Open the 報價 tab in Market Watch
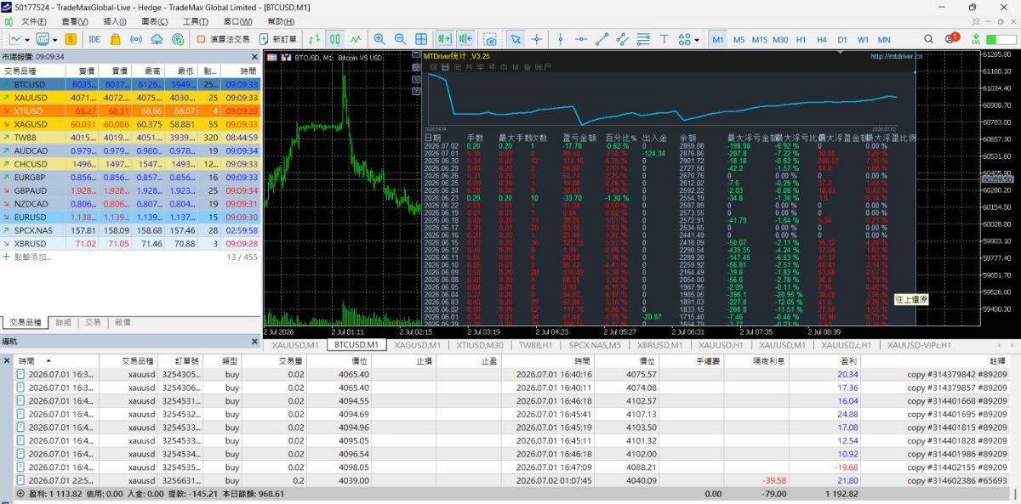 click(123, 323)
